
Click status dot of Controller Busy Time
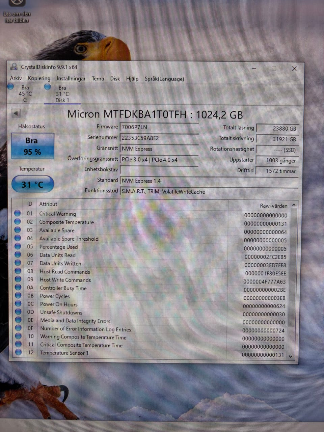18,287
